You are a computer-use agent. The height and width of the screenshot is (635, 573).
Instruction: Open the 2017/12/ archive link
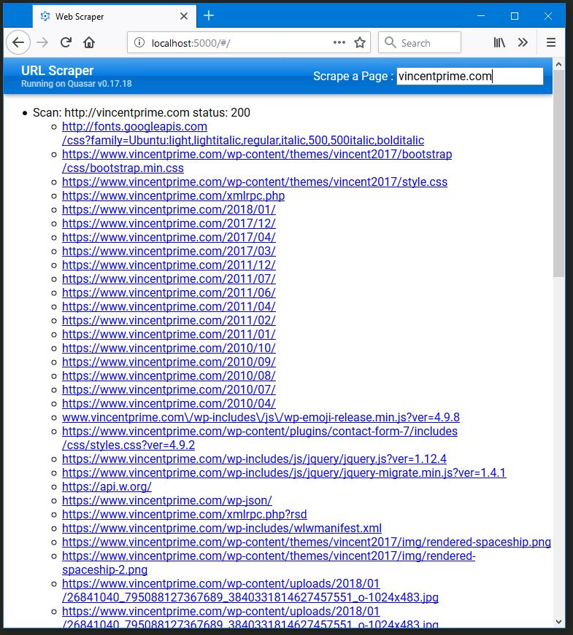(x=169, y=223)
